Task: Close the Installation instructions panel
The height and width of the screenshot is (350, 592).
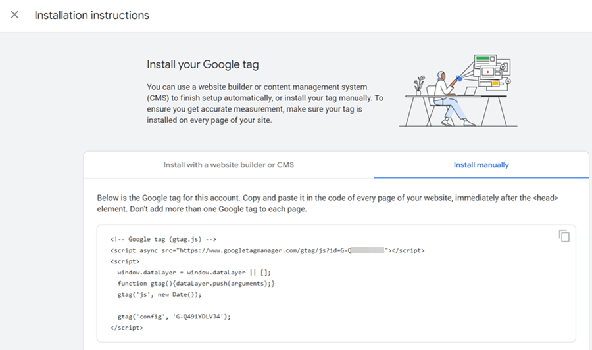Action: [14, 14]
